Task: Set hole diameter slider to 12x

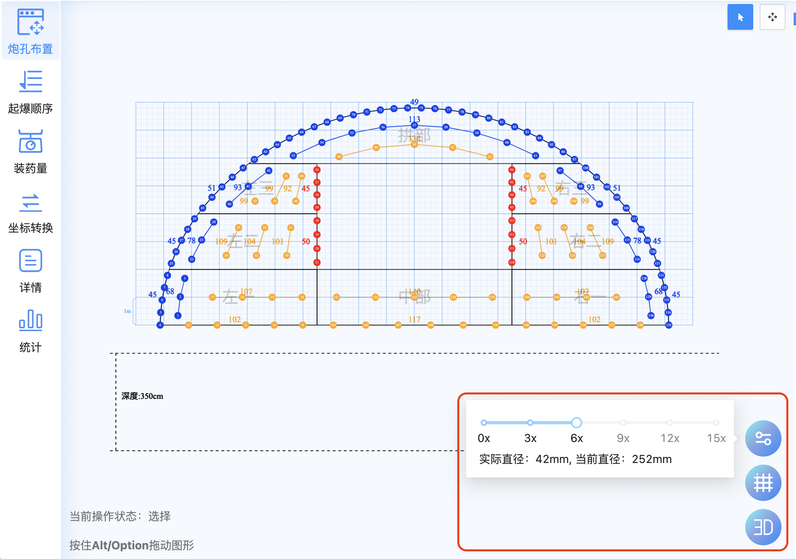Action: [670, 423]
